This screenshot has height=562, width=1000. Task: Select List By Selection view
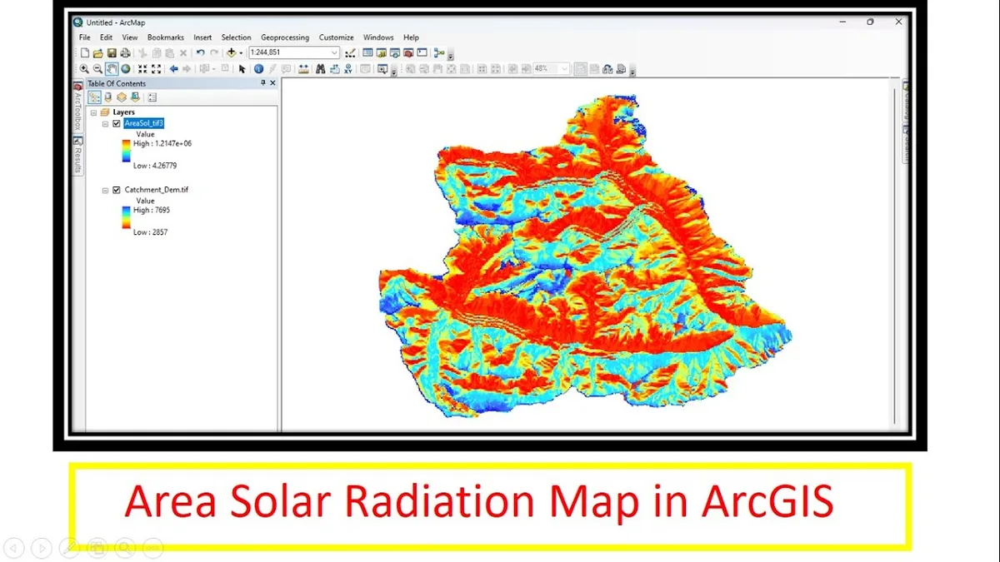(135, 97)
